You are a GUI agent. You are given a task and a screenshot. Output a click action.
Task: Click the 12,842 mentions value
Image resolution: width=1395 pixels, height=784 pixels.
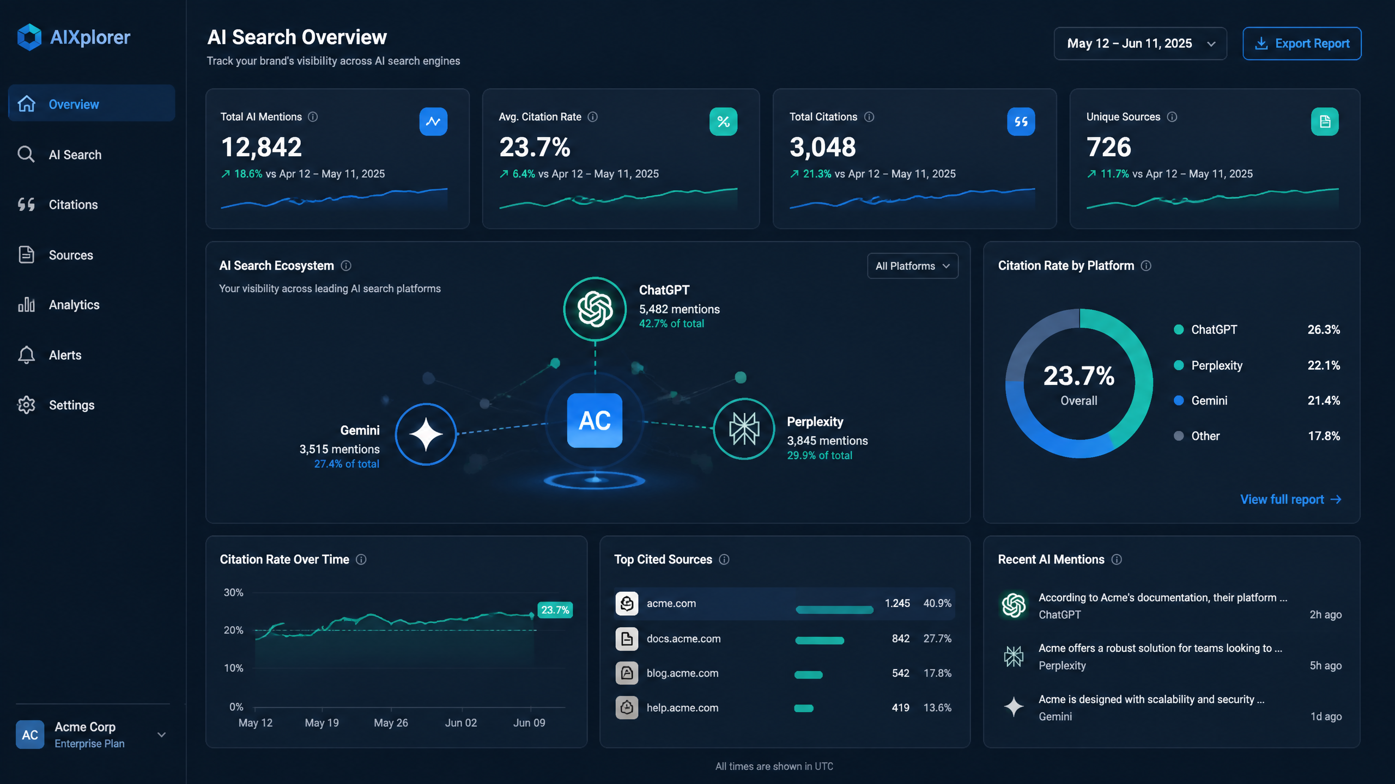(x=262, y=147)
